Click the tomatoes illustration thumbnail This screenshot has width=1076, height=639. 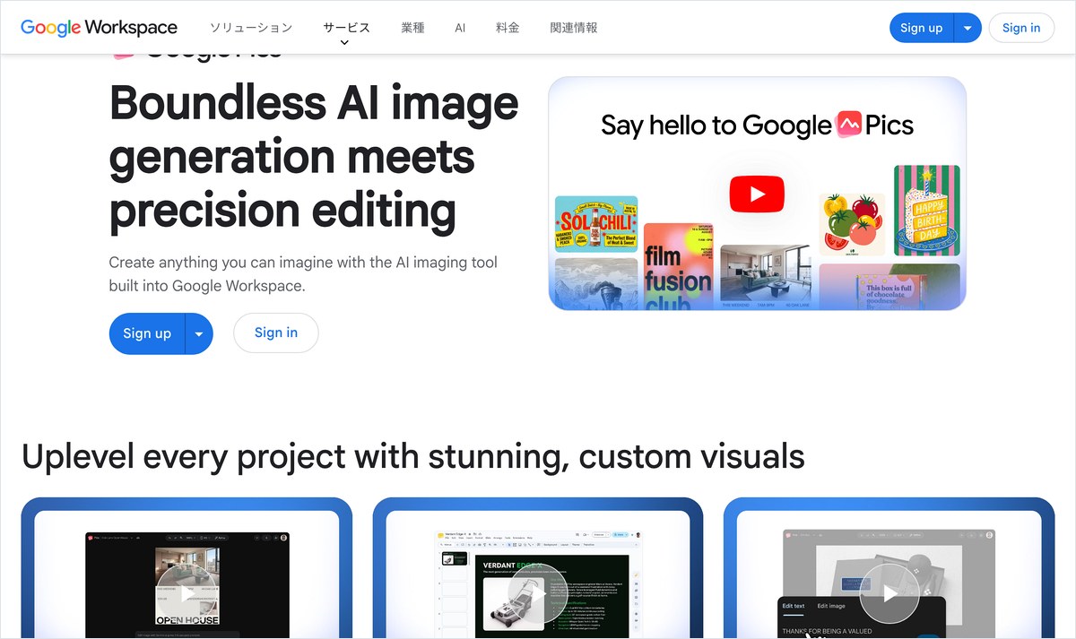pyautogui.click(x=852, y=225)
